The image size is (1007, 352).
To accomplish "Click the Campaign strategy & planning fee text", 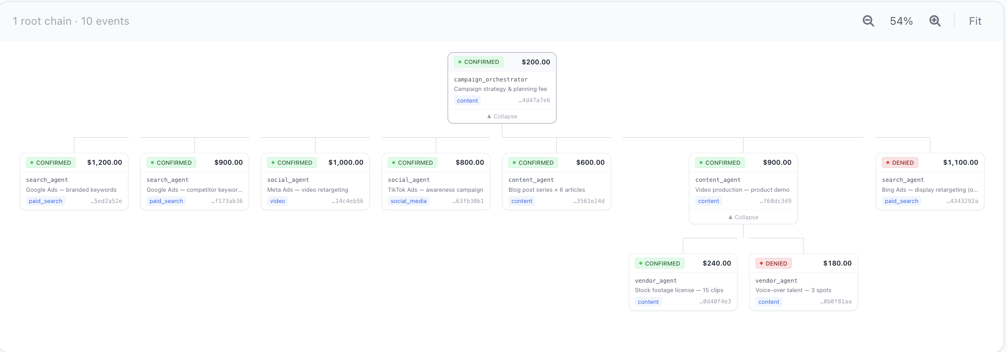I will [x=500, y=89].
